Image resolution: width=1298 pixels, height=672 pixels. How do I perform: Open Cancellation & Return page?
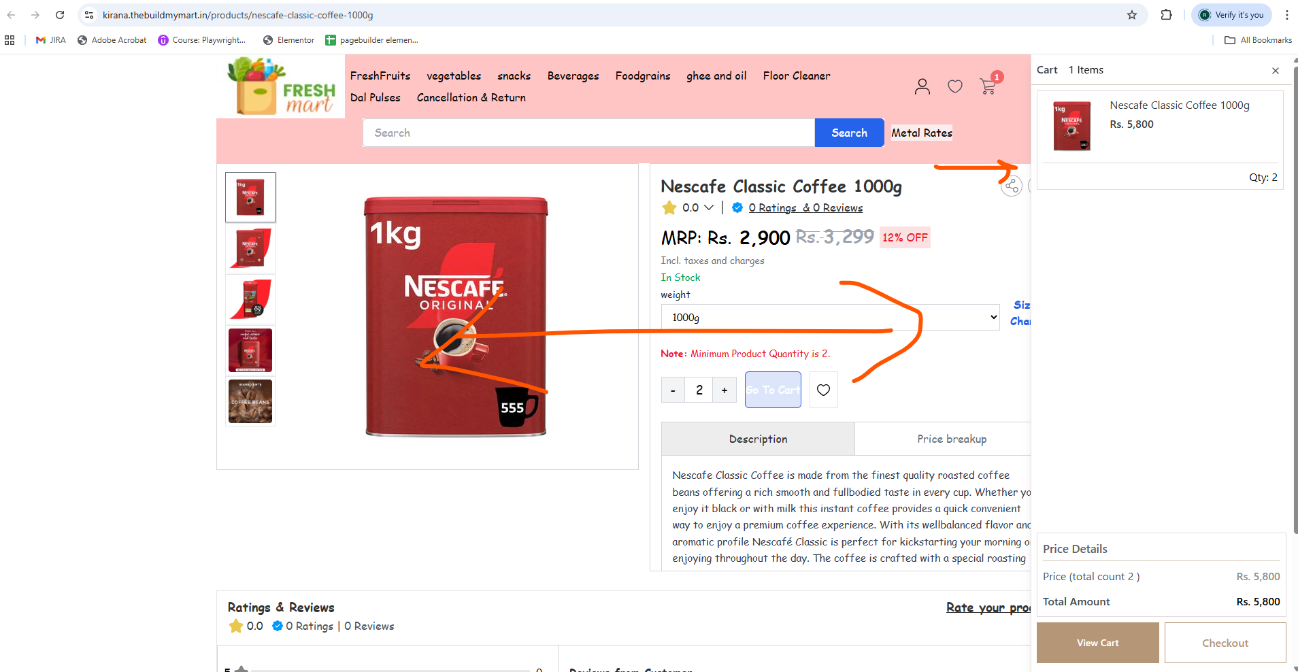click(x=471, y=97)
